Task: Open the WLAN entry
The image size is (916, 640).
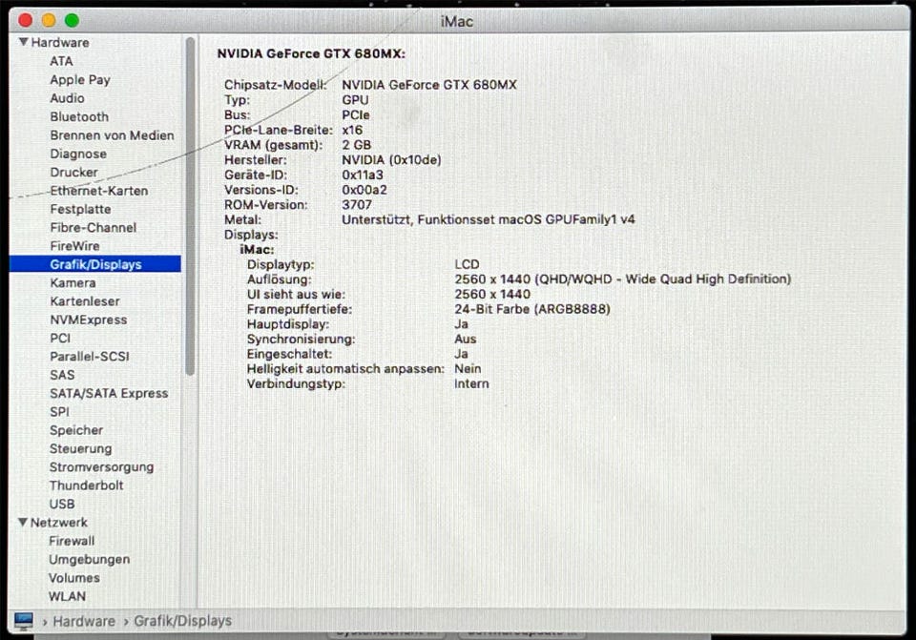Action: click(67, 596)
